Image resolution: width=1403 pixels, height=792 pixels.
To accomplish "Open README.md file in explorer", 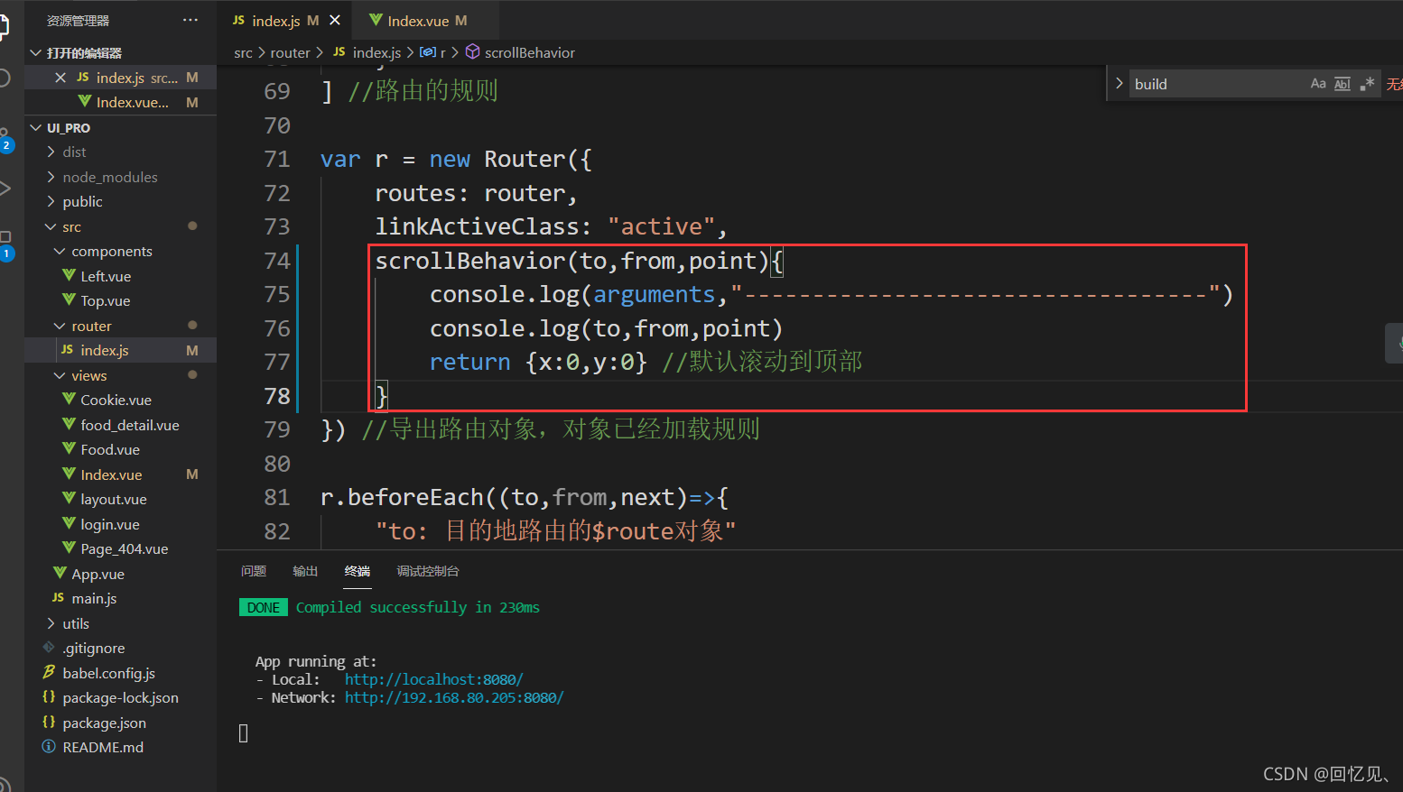I will tap(103, 747).
